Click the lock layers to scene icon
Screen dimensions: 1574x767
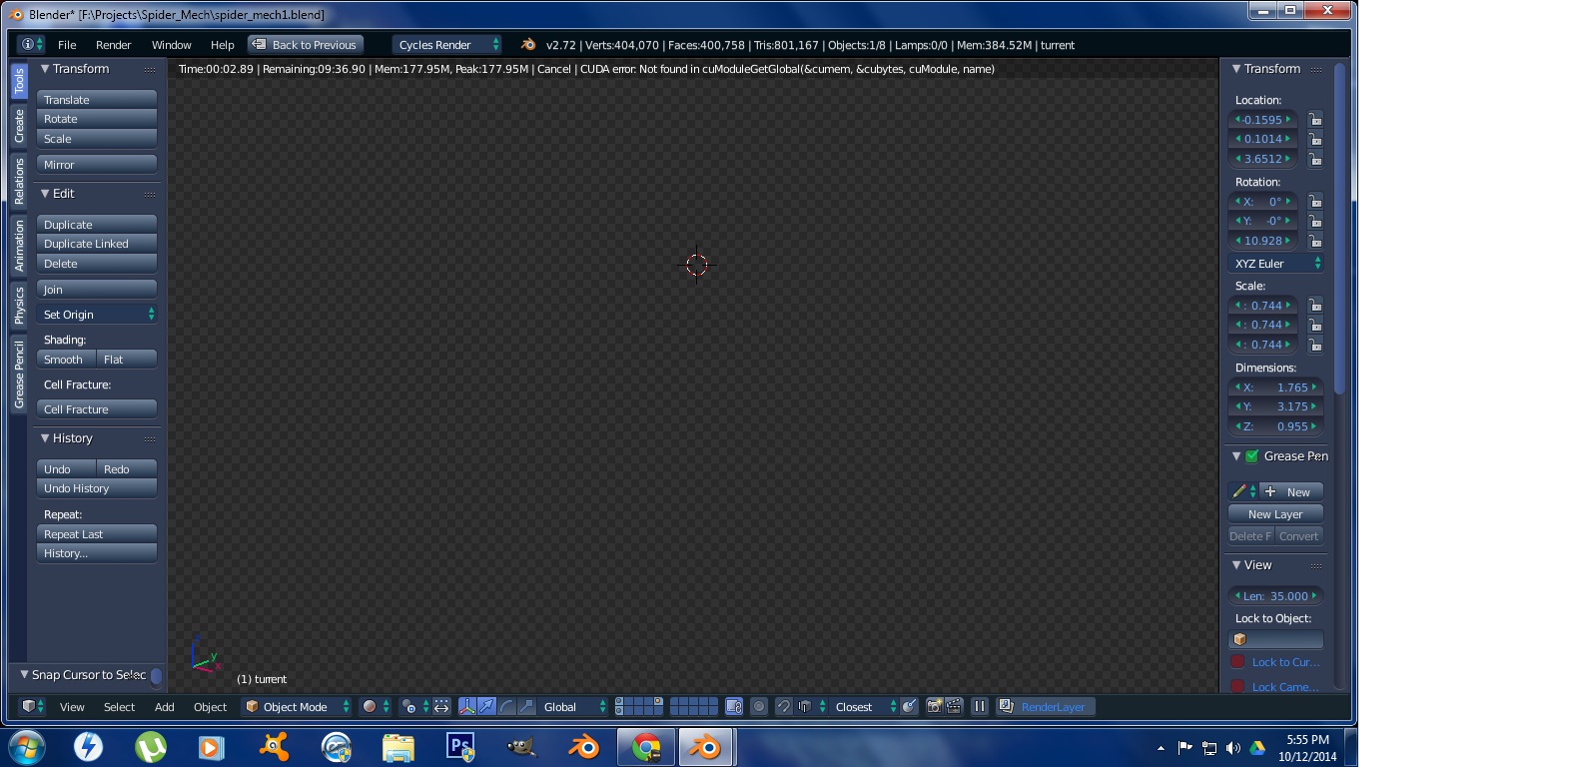734,707
